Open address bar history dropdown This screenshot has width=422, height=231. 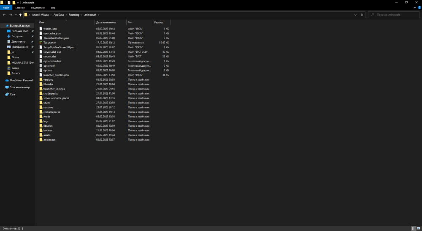click(355, 15)
